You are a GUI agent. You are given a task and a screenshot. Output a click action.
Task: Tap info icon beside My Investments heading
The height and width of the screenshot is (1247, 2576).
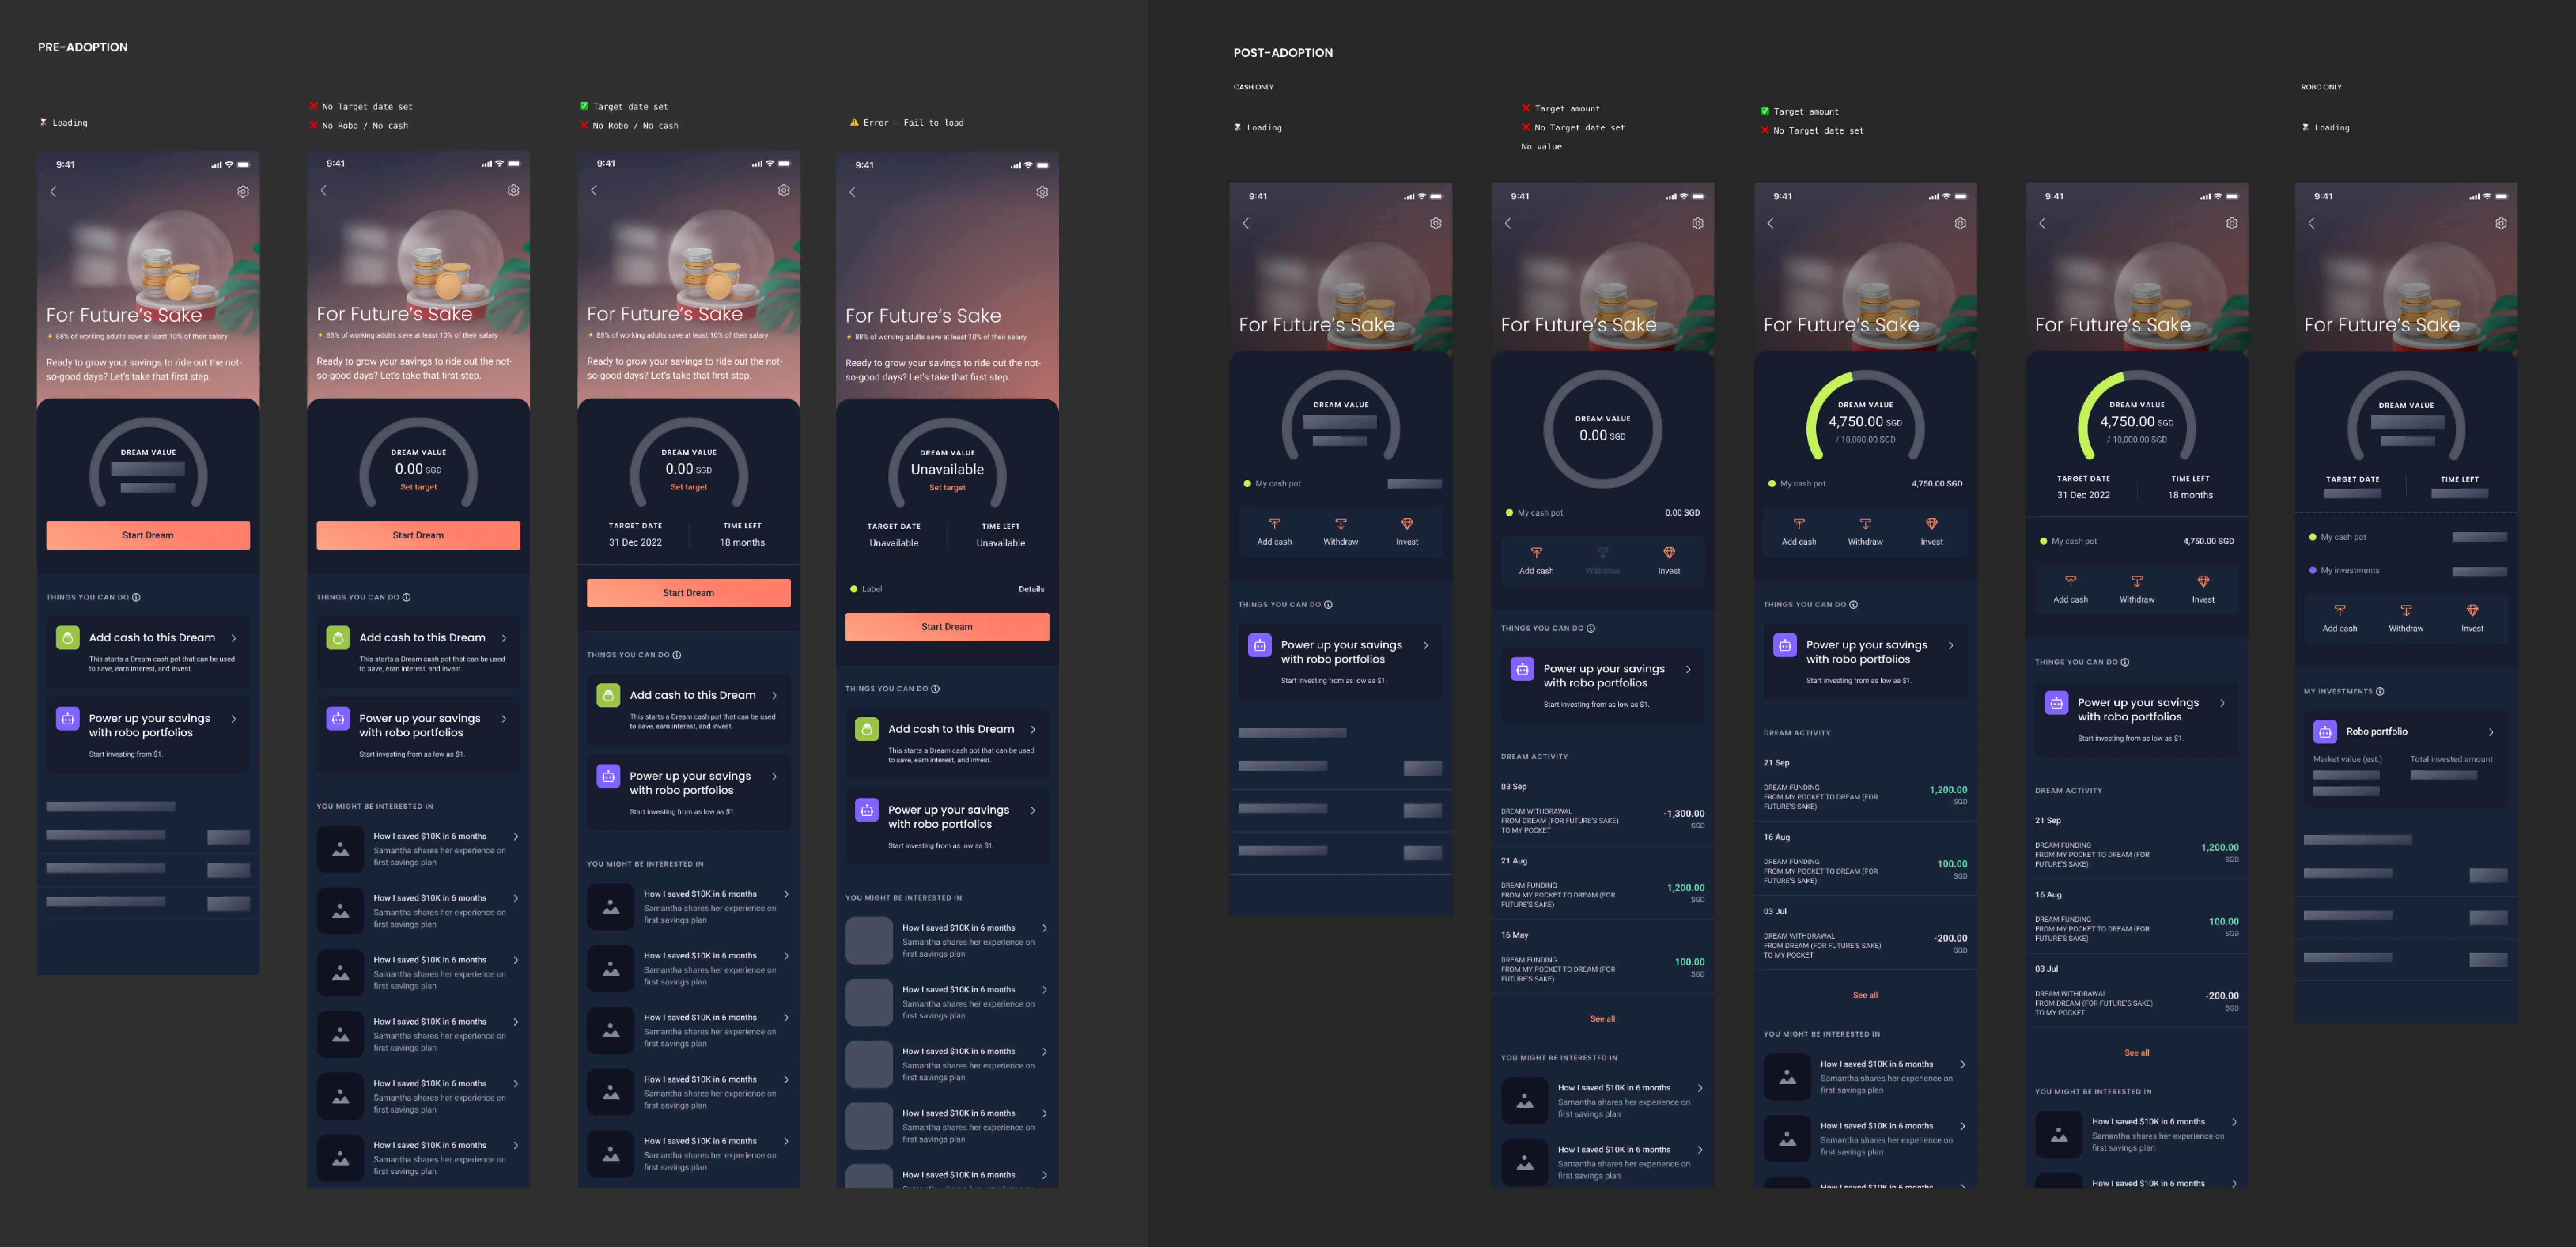(2380, 691)
